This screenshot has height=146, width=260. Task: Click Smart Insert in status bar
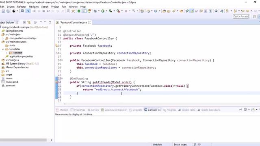[x=180, y=144]
